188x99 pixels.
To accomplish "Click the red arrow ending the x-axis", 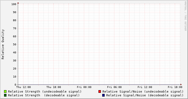I will [181, 85].
